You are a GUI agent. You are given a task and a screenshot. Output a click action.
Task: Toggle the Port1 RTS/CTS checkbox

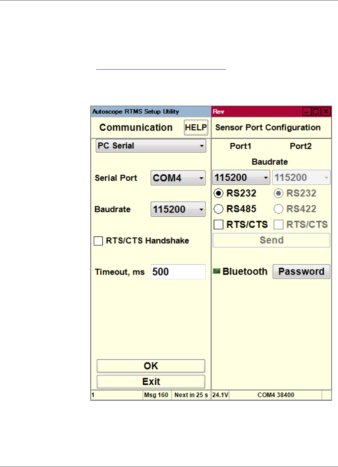coord(219,224)
